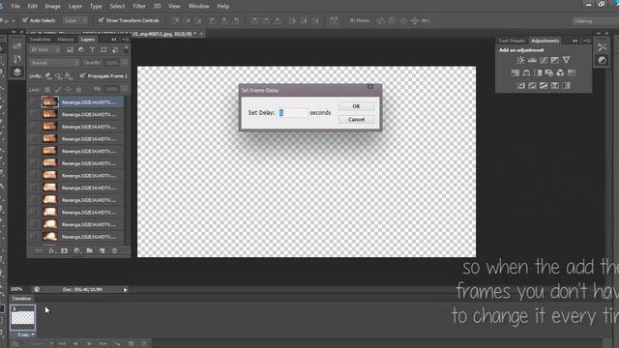Image resolution: width=619 pixels, height=348 pixels.
Task: Add a Gradient Map adjustment
Action: point(554,86)
